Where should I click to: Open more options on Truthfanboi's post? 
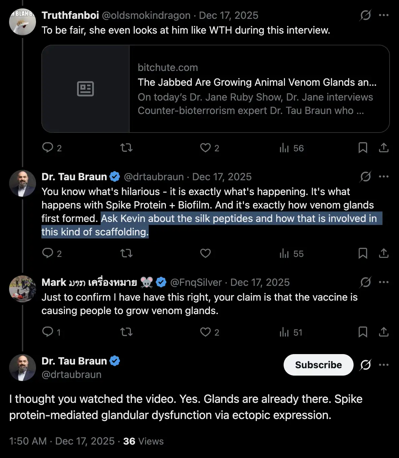click(x=384, y=15)
